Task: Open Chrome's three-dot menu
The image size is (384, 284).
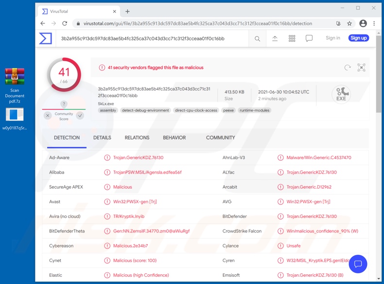Action: pos(374,23)
